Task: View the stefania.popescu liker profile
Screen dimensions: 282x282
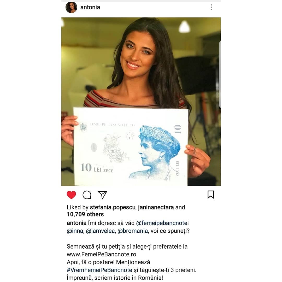Action: (x=113, y=207)
